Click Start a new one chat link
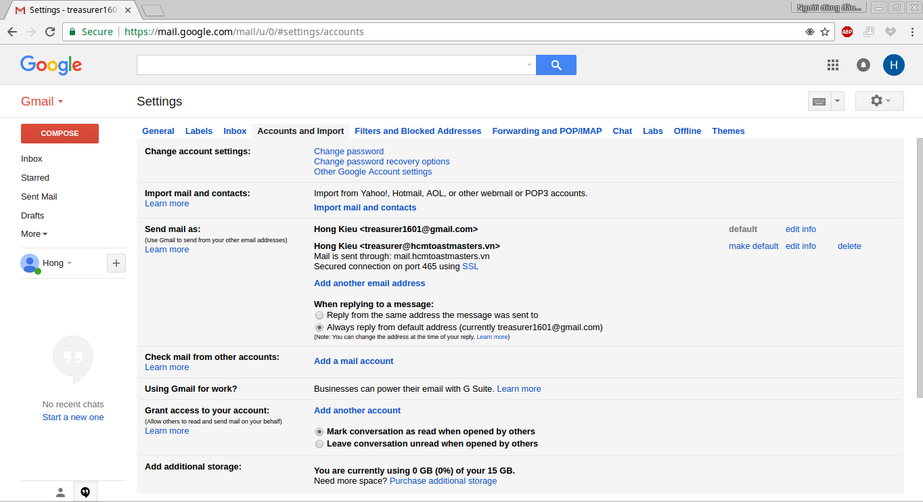This screenshot has height=502, width=923. pos(73,417)
